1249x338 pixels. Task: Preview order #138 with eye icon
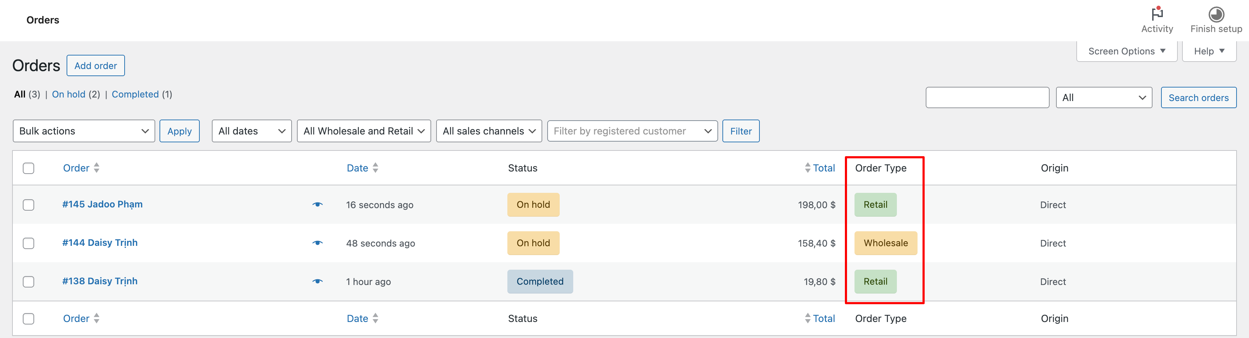[x=318, y=282]
